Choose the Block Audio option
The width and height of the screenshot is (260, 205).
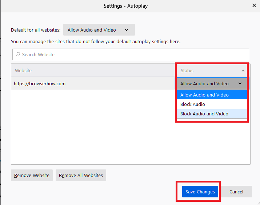212,104
